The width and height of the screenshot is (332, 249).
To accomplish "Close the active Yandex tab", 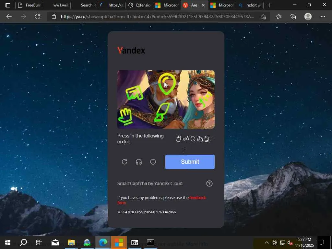I will point(203,5).
